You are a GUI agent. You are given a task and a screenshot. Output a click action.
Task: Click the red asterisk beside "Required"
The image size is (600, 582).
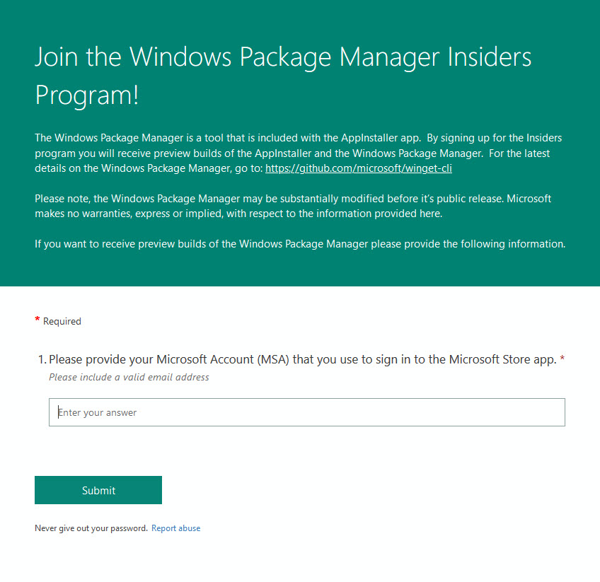tap(37, 320)
